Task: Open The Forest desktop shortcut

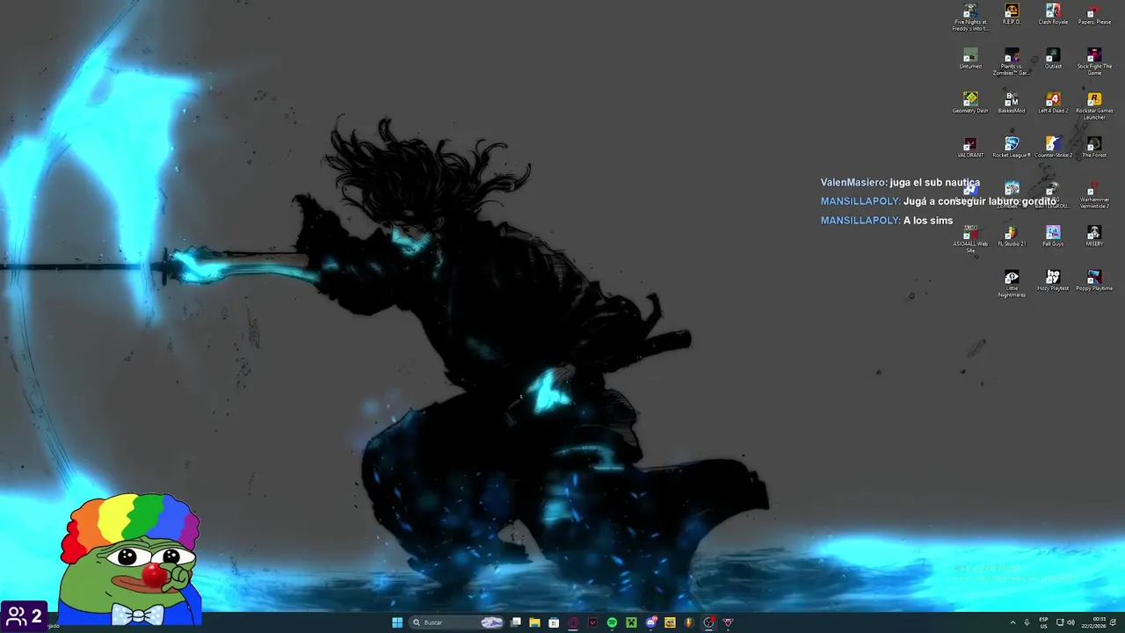Action: (1094, 147)
